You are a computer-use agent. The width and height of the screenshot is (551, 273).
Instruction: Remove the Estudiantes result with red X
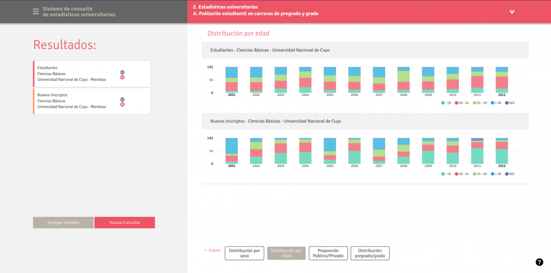click(x=122, y=77)
